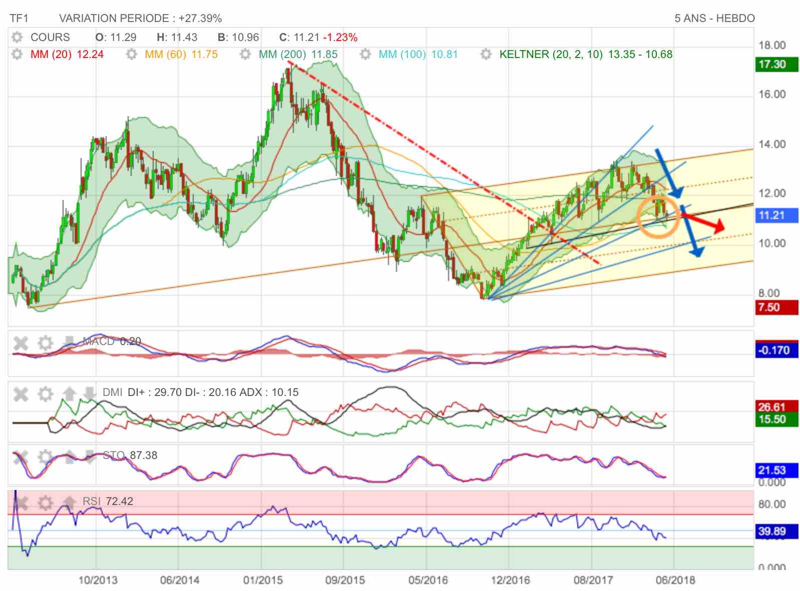Screen dimensions: 800x591
Task: Close the DMI indicator panel
Action: [x=21, y=394]
